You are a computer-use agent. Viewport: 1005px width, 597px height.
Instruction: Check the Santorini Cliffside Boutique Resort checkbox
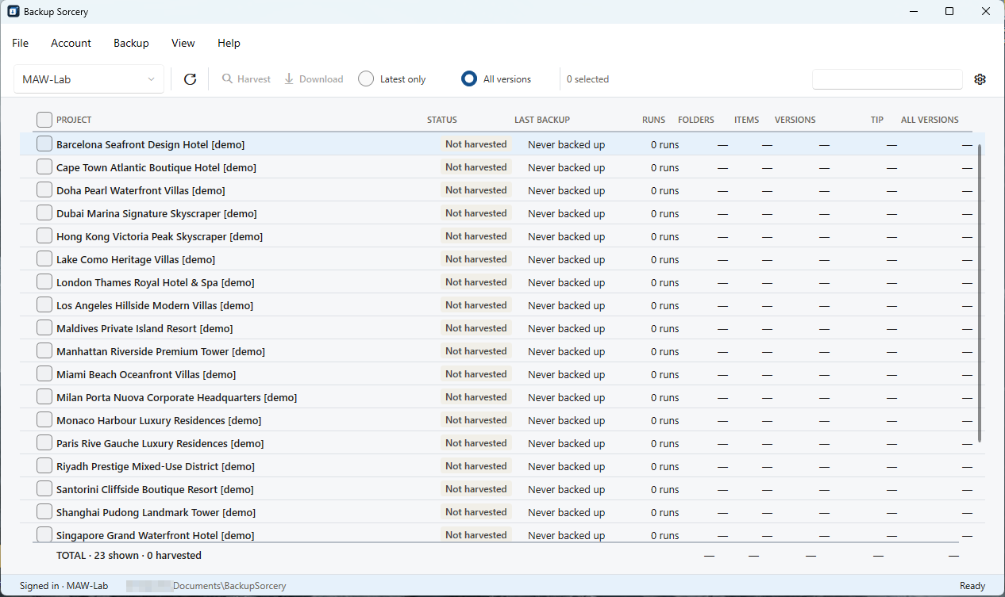[x=44, y=489]
